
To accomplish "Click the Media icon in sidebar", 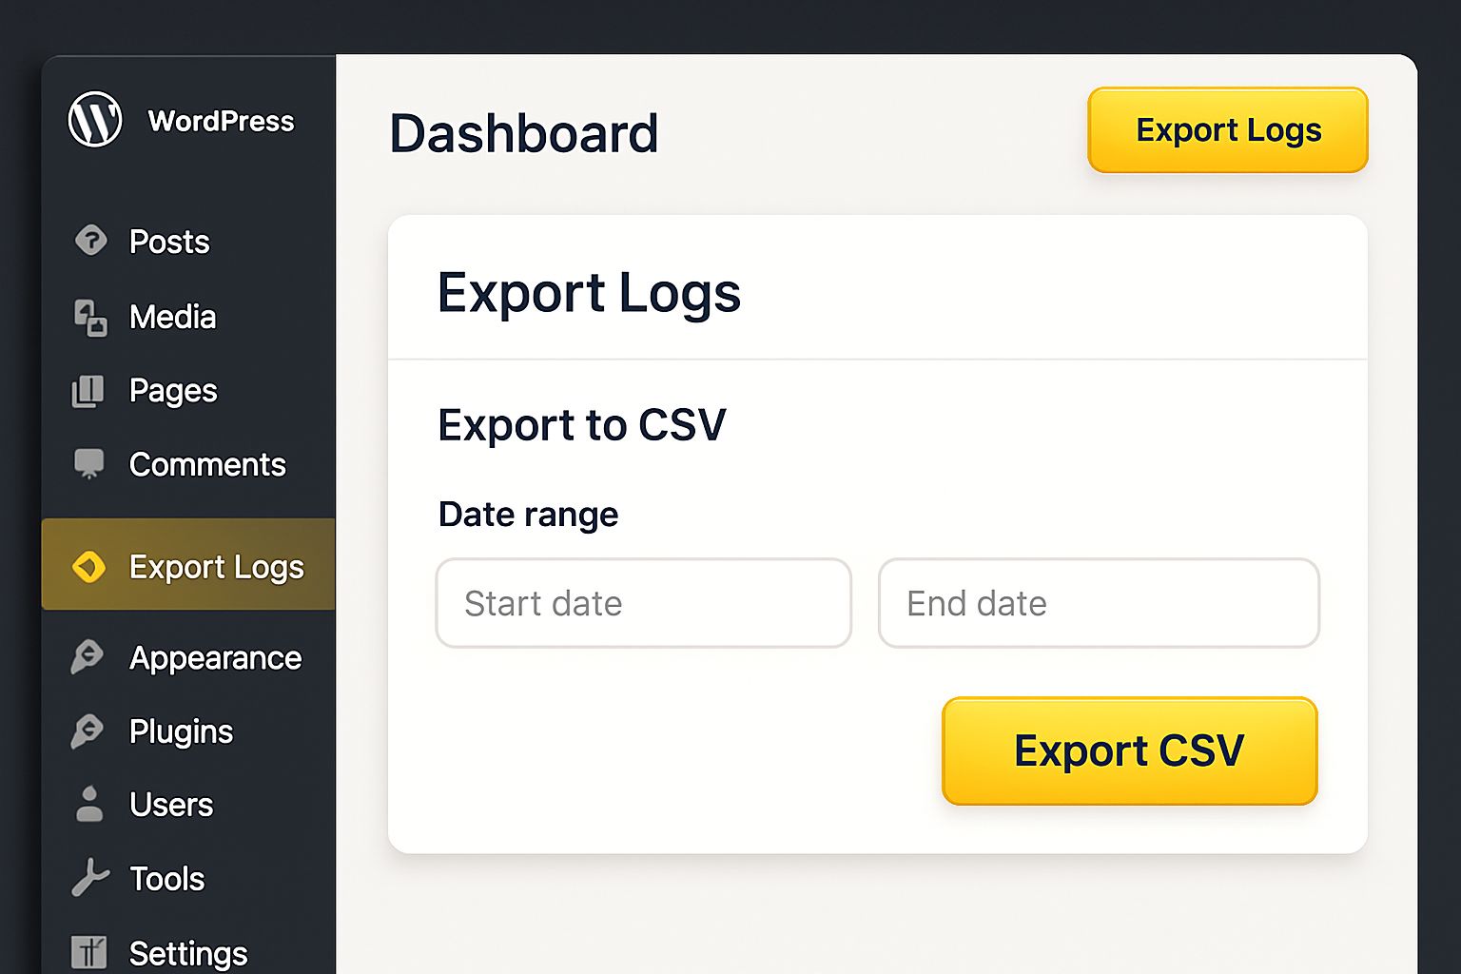I will (90, 317).
